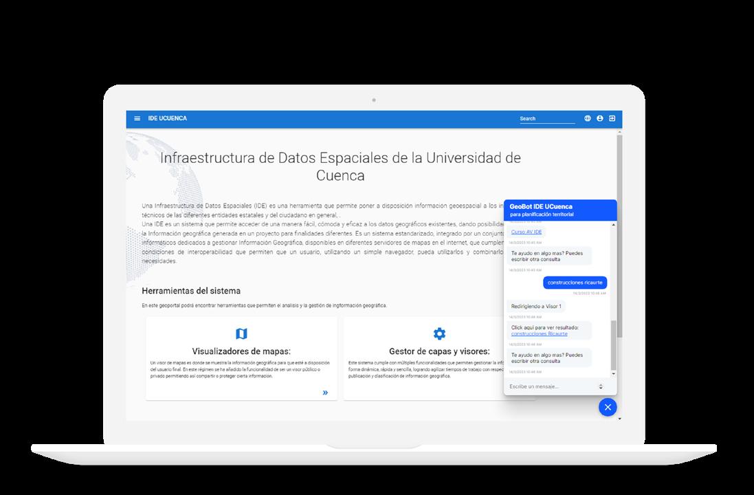Click the chat scrollbar thumb

click(x=613, y=345)
